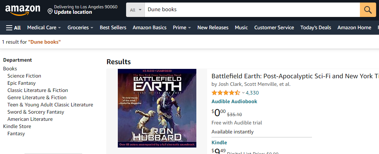
Task: Click the Dune books search field
Action: 252,10
